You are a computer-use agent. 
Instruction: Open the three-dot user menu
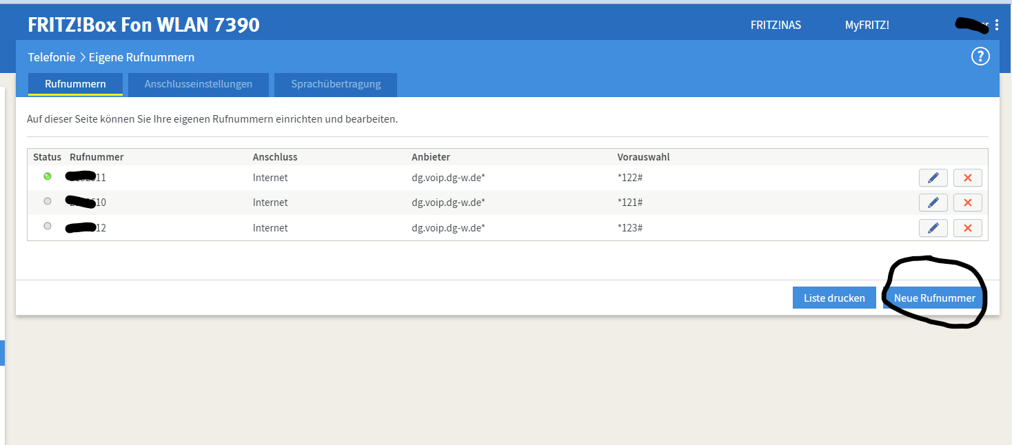point(997,25)
